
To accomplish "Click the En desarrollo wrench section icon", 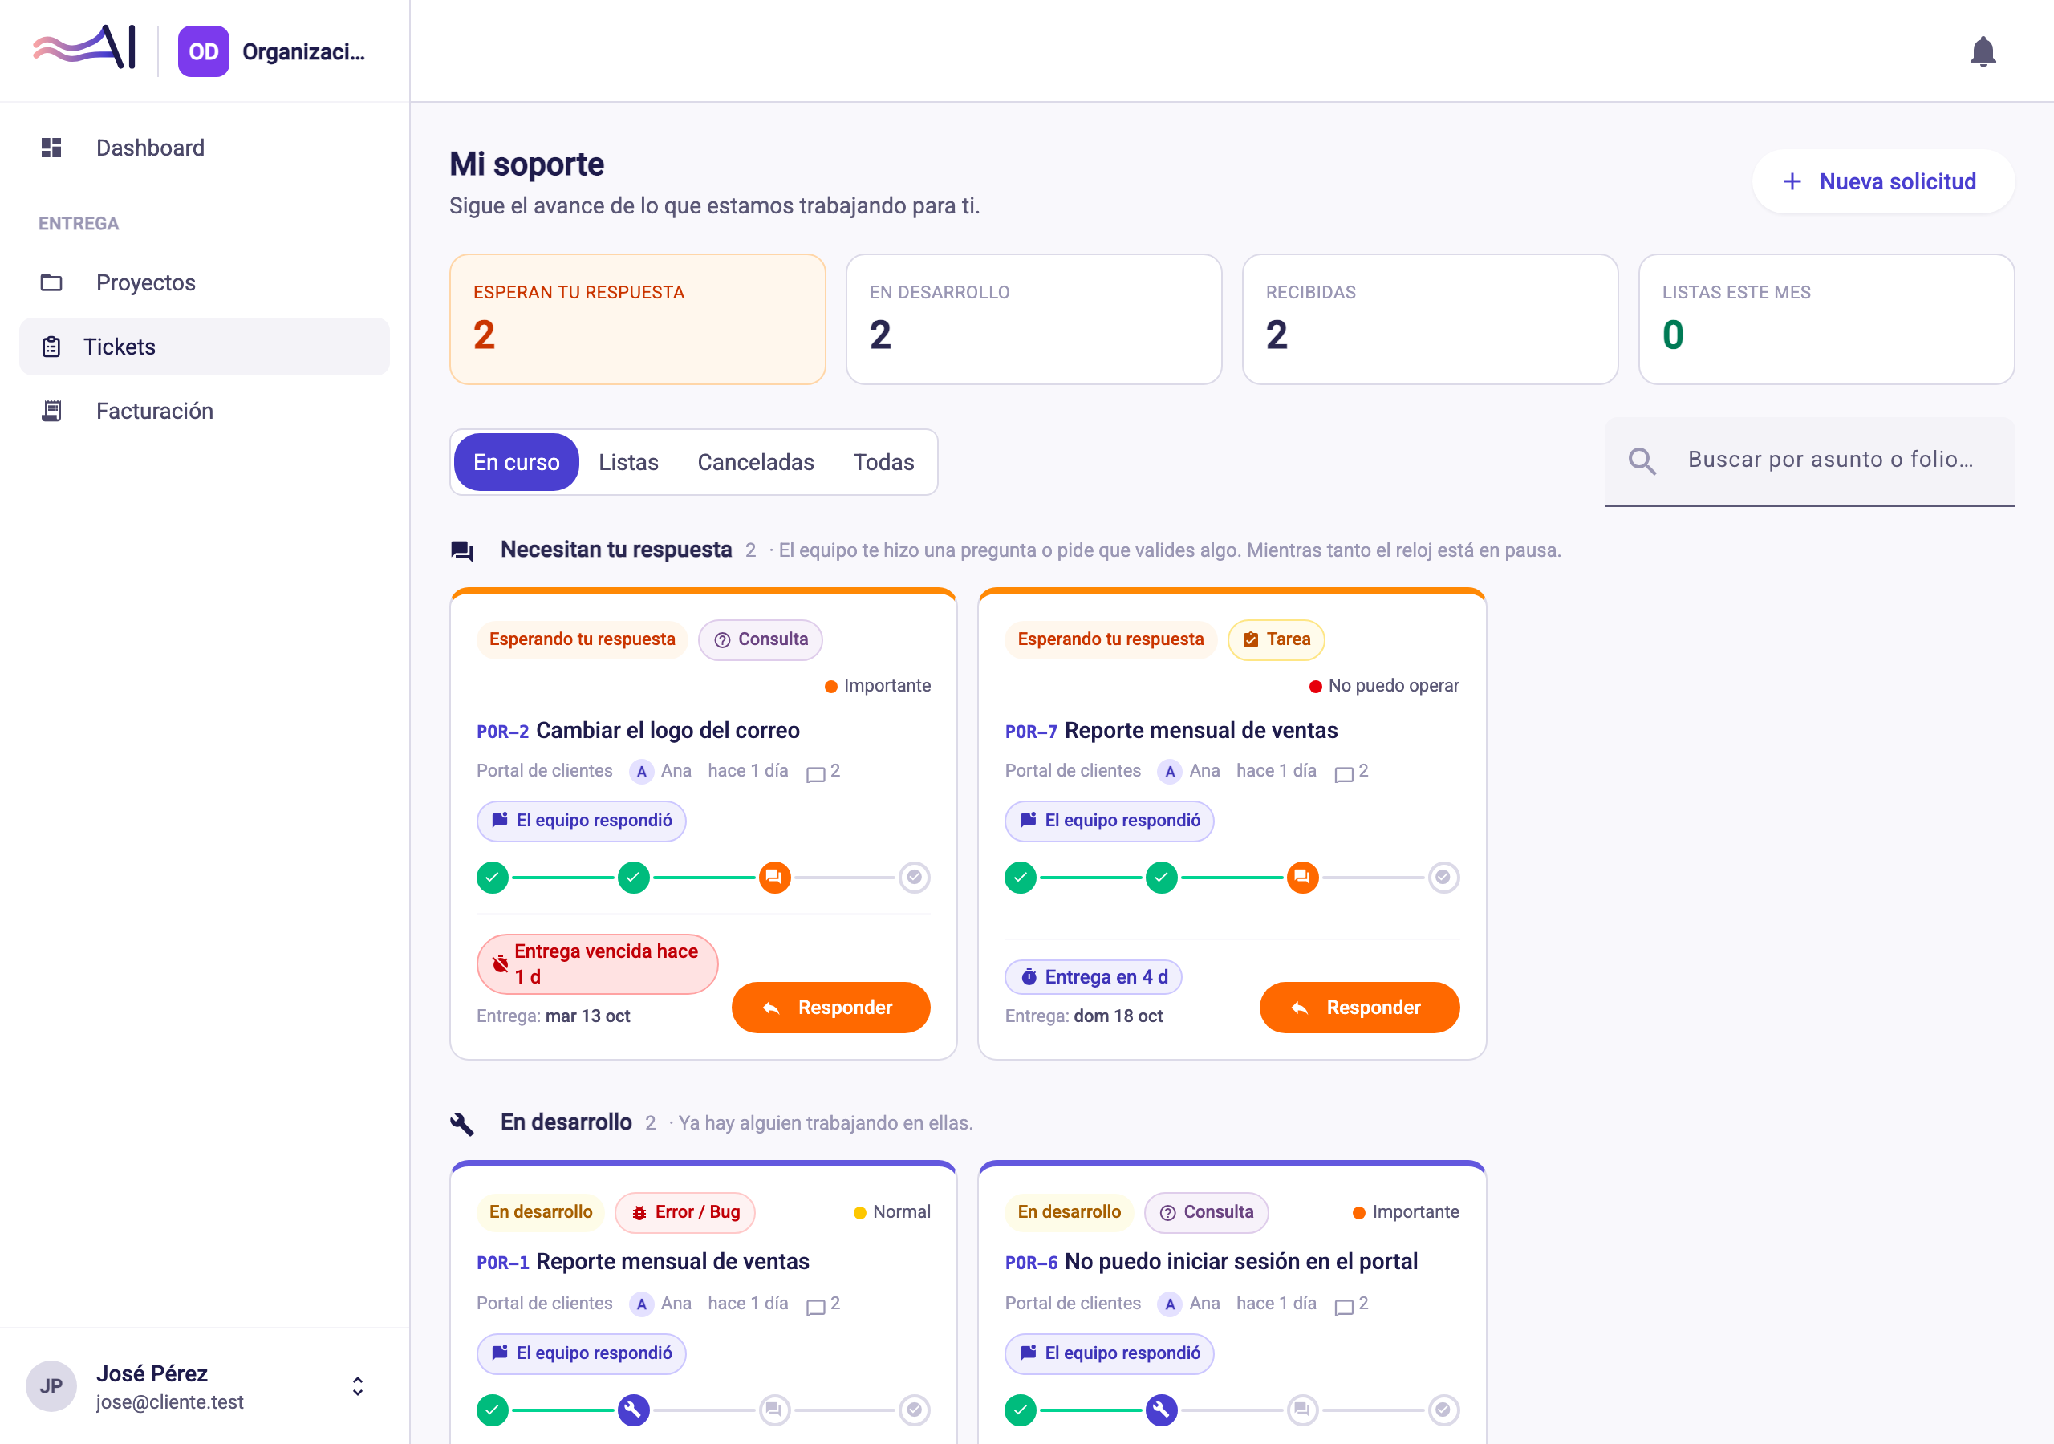I will point(461,1123).
